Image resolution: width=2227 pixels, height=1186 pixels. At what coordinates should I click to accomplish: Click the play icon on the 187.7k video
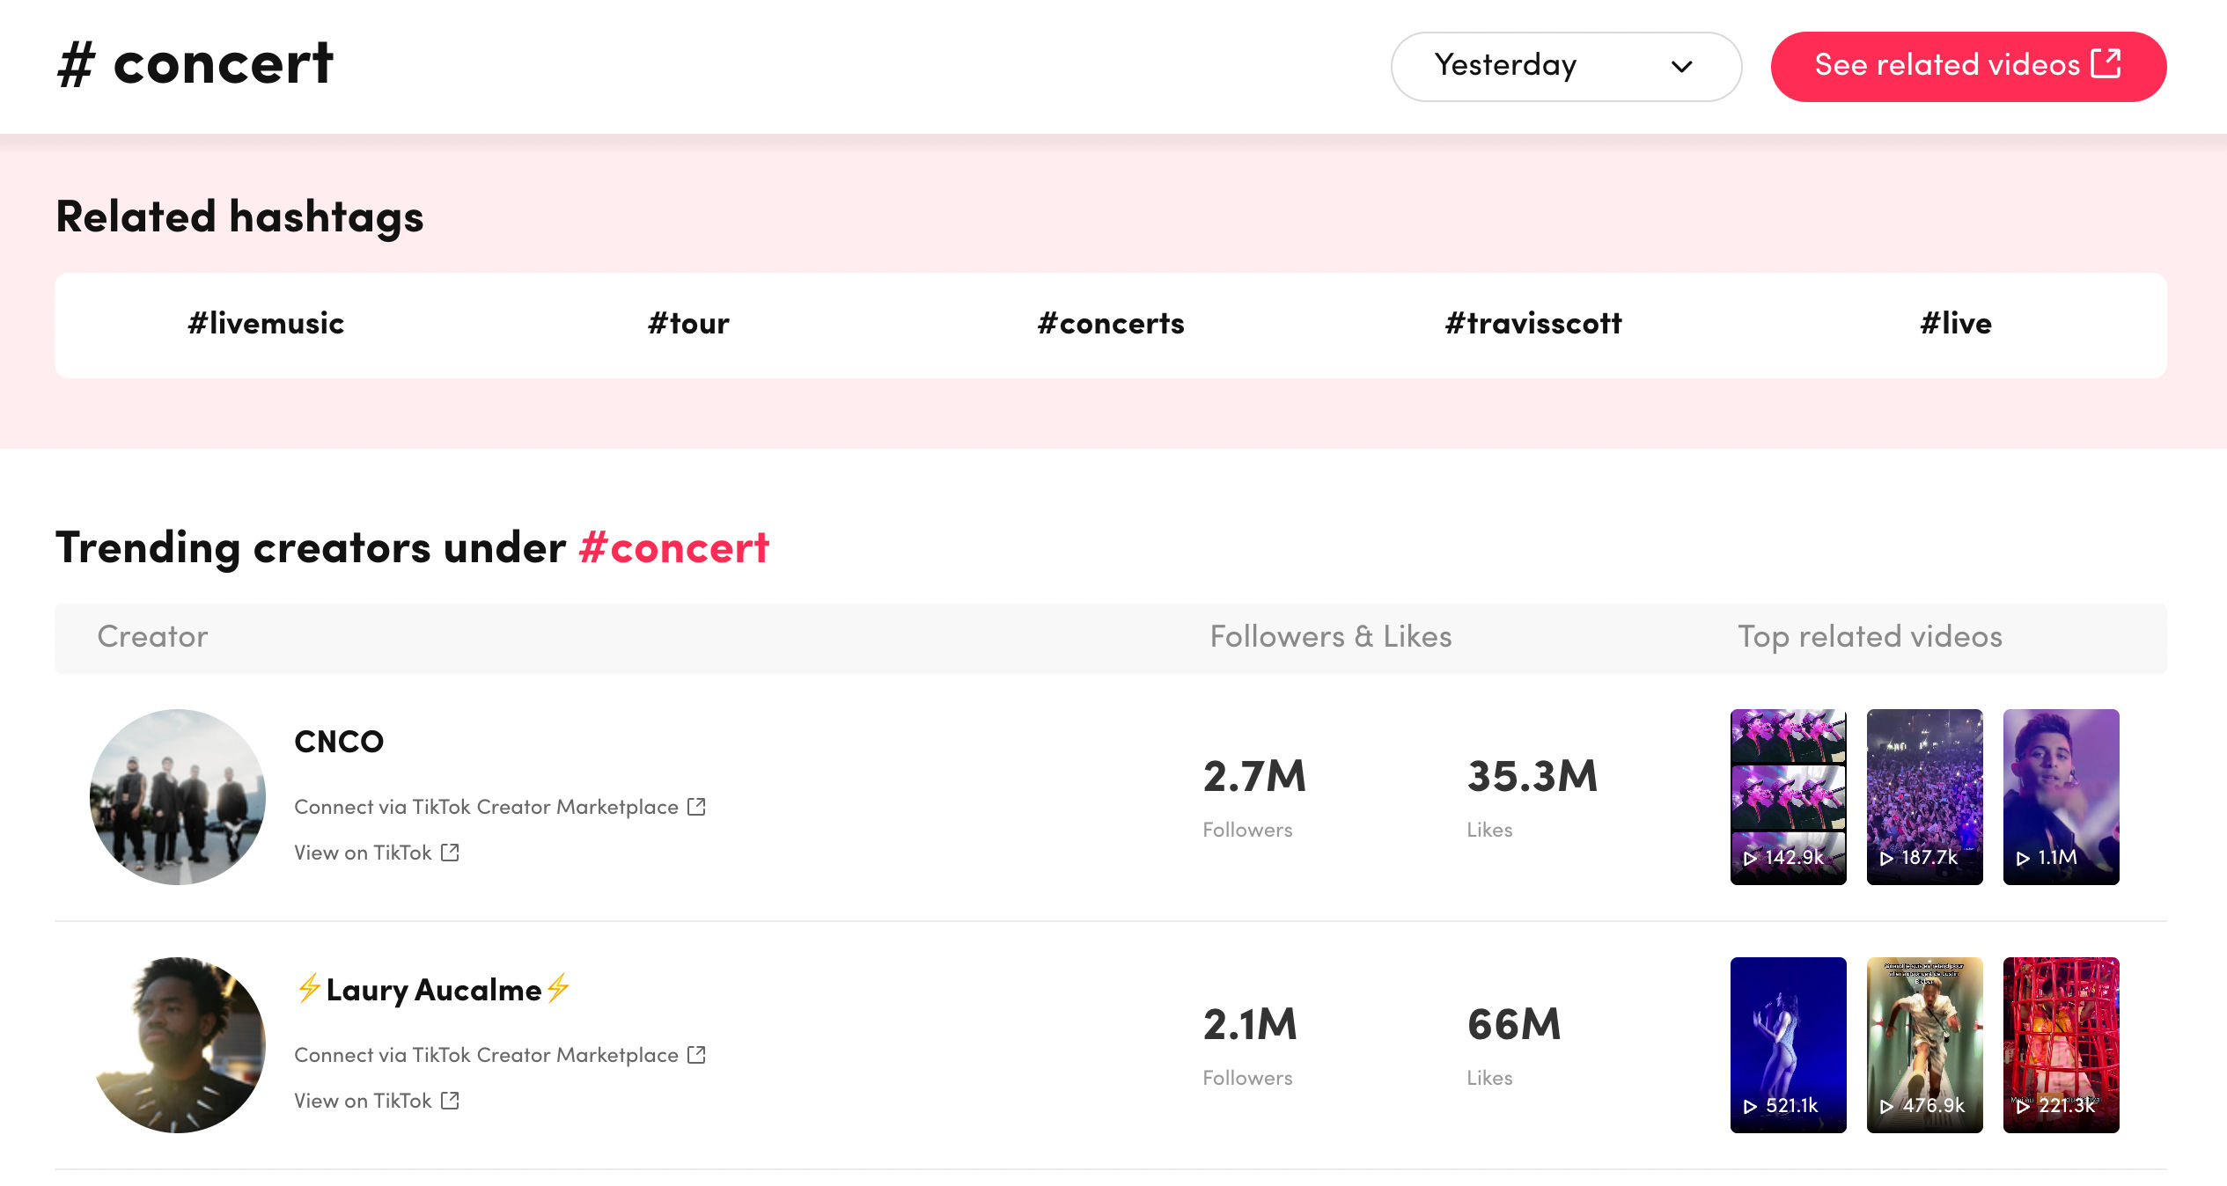pos(1886,858)
